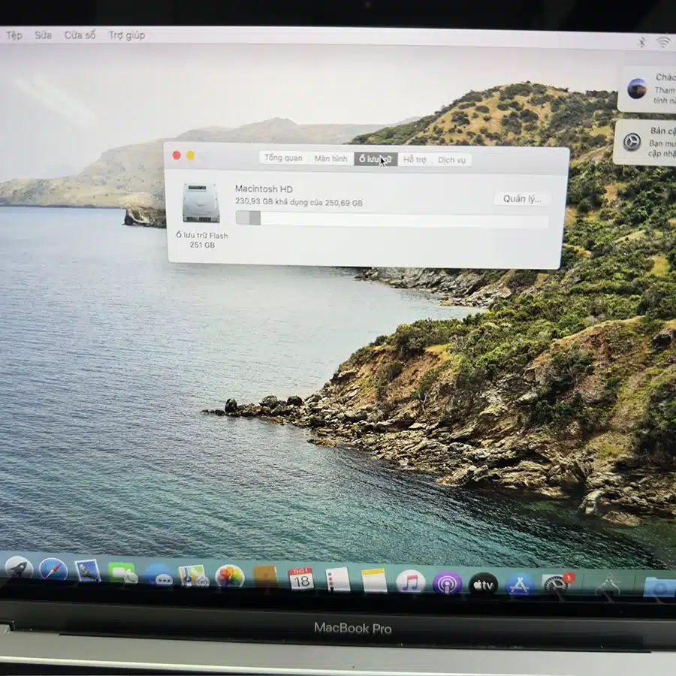Open the App Store from the Dock
Screen dimensions: 676x676
click(x=518, y=584)
